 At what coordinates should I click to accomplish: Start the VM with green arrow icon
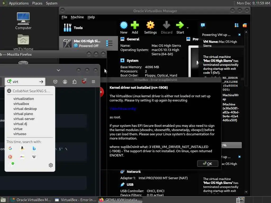[180, 27]
